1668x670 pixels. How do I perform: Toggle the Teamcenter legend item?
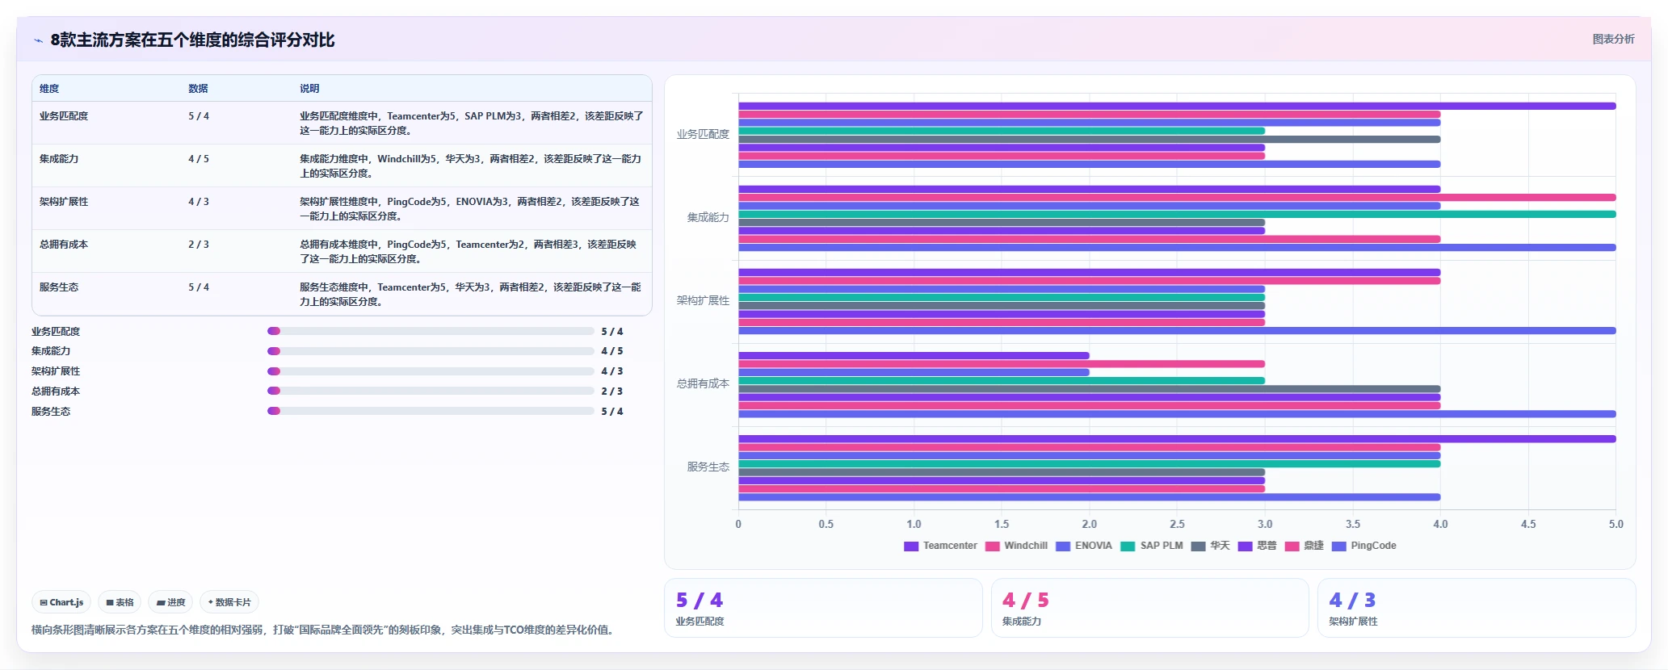(x=940, y=546)
